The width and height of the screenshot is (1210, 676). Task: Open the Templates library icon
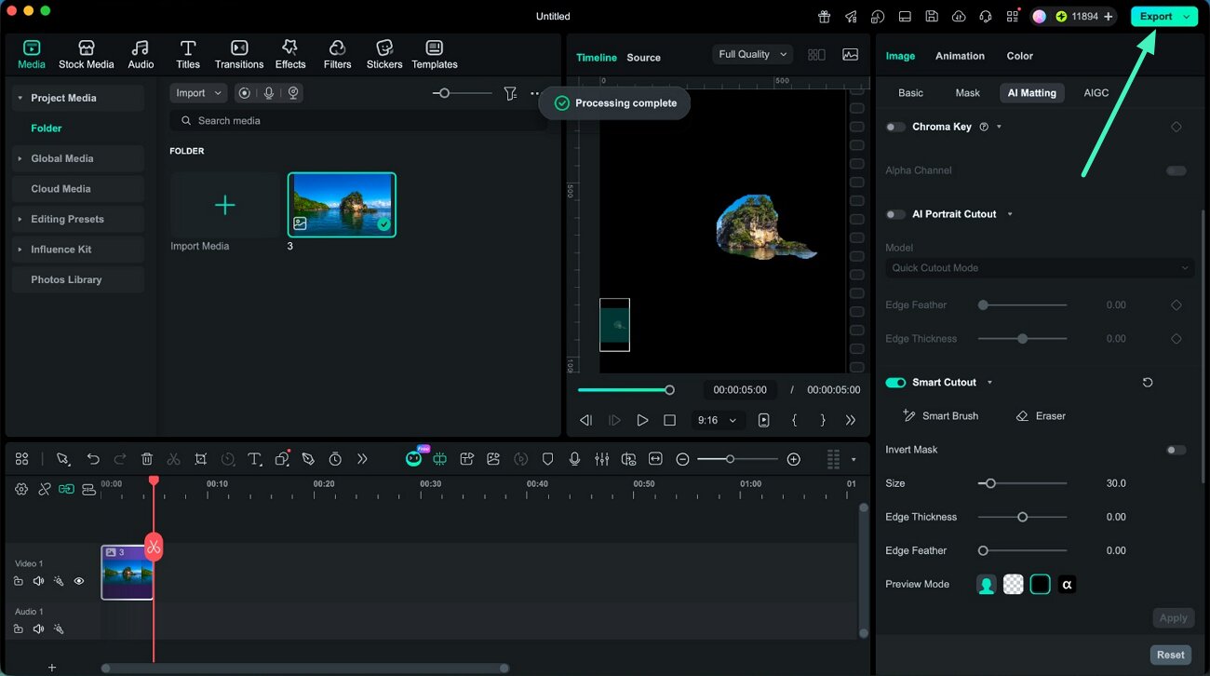(435, 55)
